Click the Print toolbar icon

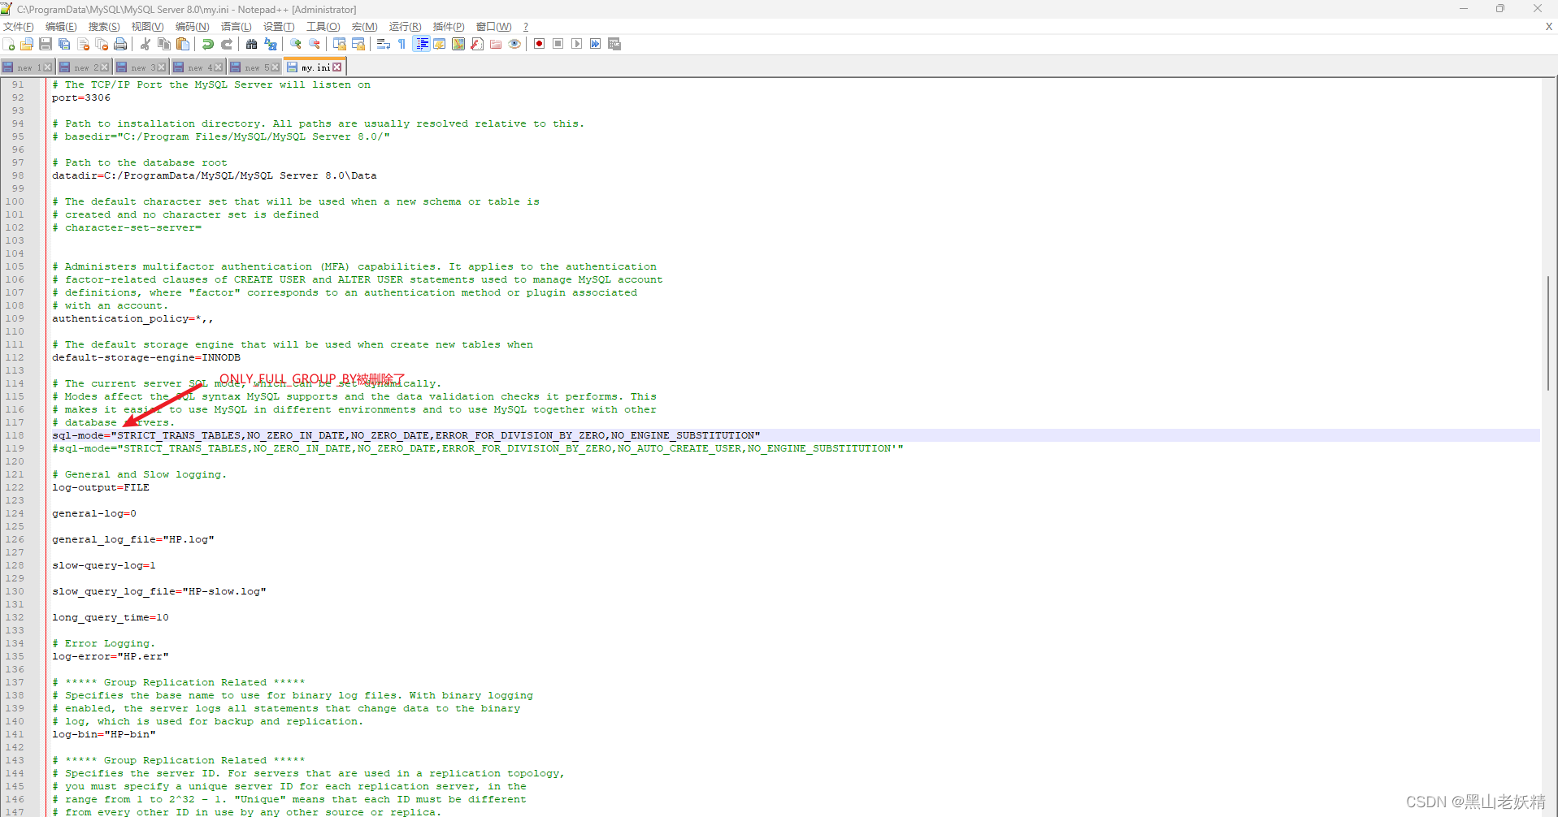[x=120, y=44]
